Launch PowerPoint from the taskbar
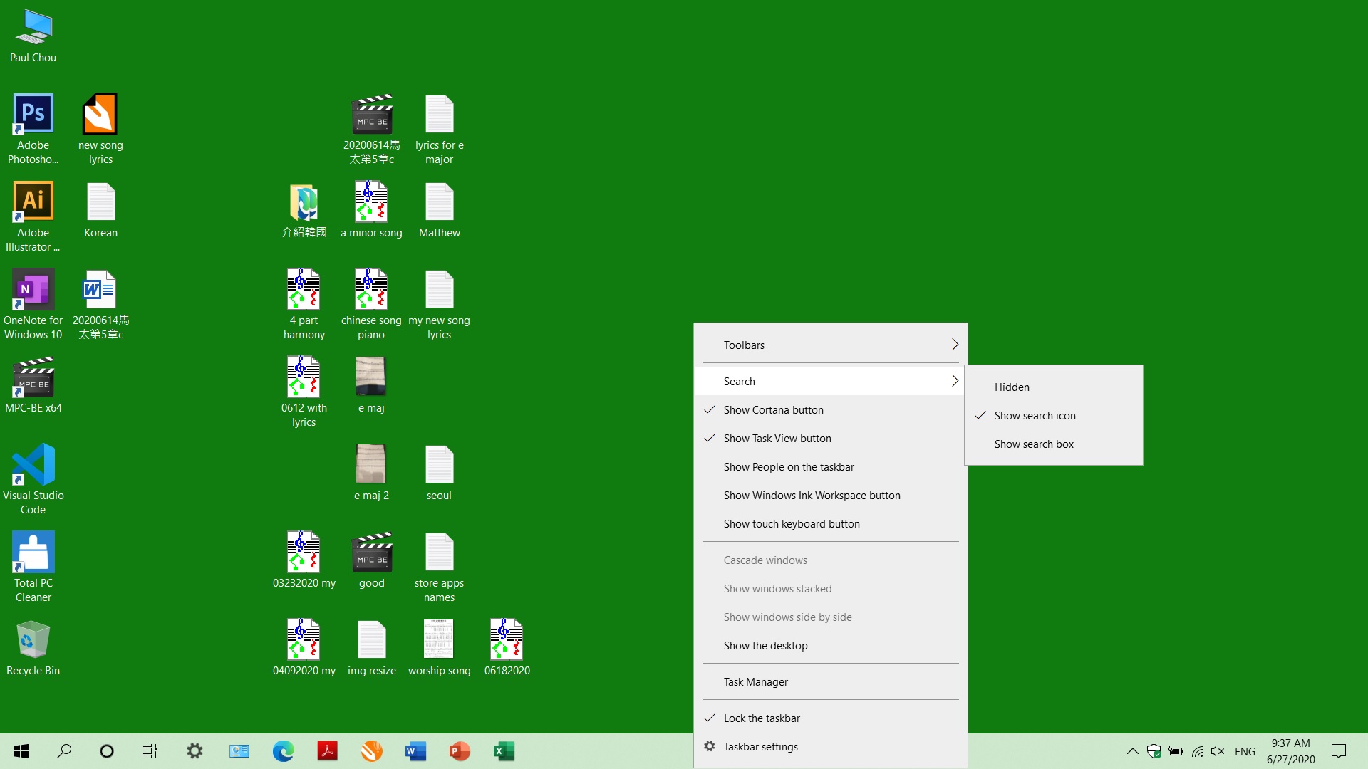Viewport: 1368px width, 769px height. 460,750
